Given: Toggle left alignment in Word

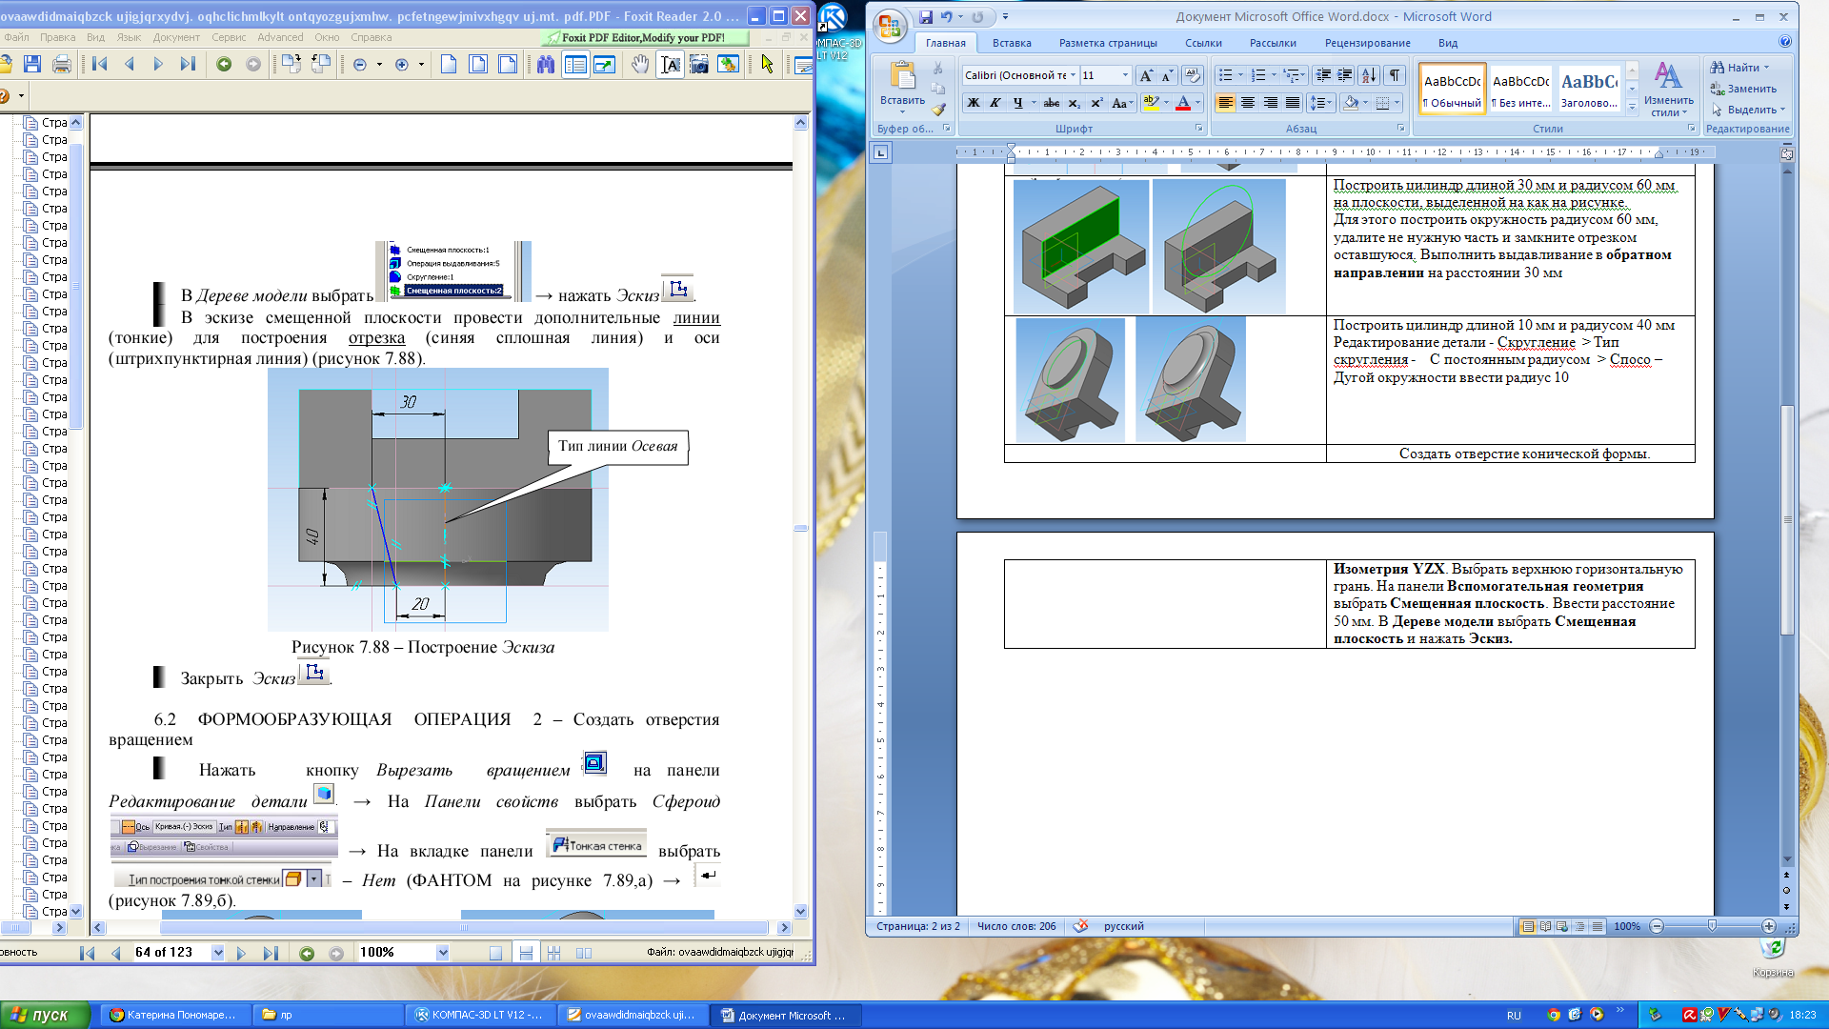Looking at the screenshot, I should click(x=1226, y=103).
